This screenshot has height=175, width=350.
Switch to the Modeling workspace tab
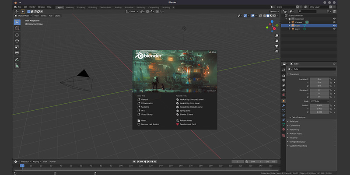click(70, 7)
